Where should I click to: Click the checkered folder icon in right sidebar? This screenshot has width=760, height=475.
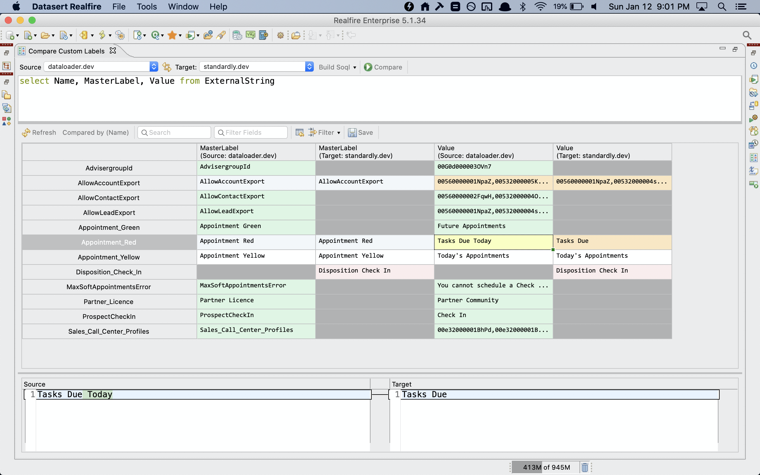(x=753, y=92)
